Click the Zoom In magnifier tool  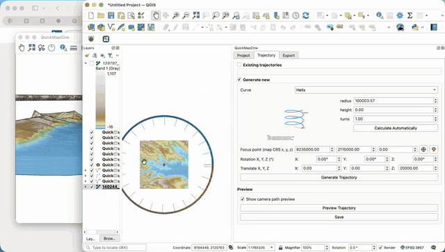(x=176, y=15)
